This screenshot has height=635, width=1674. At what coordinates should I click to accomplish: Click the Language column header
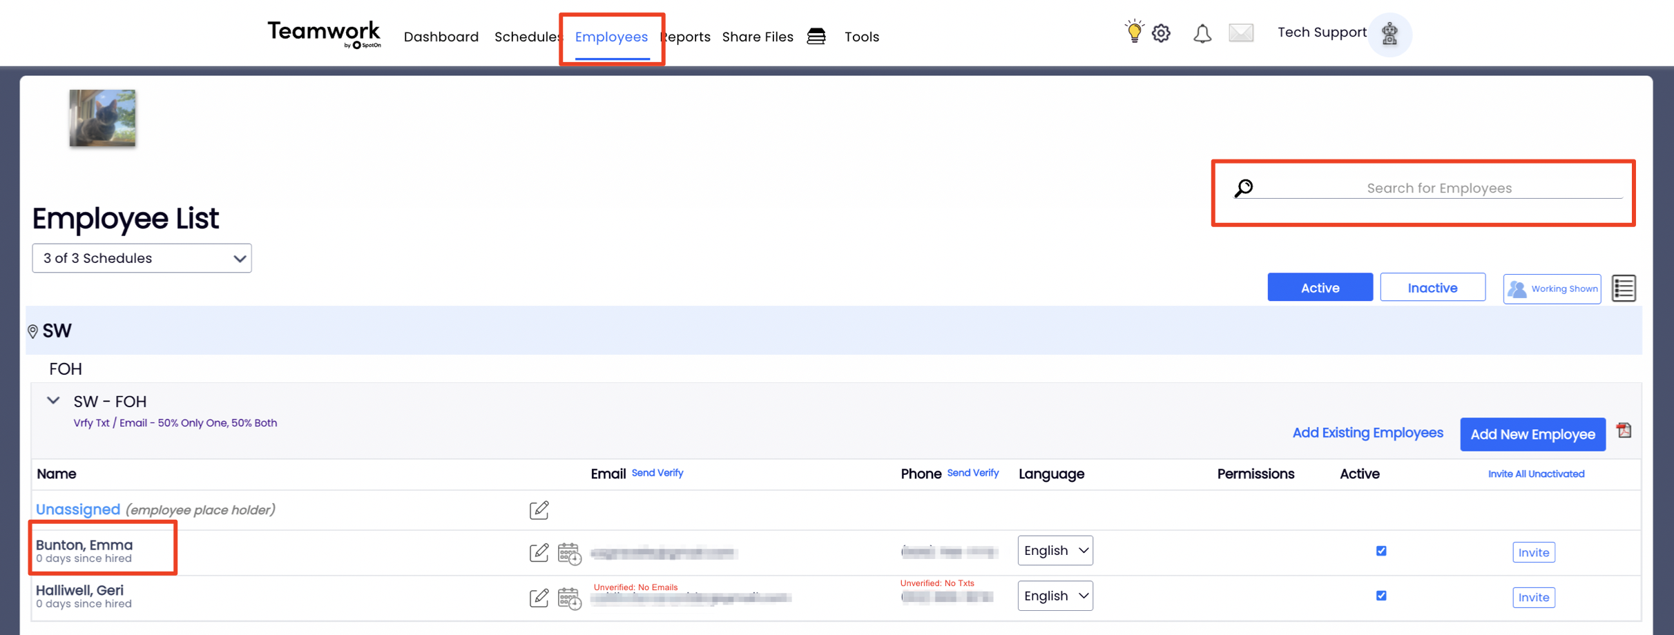1051,474
